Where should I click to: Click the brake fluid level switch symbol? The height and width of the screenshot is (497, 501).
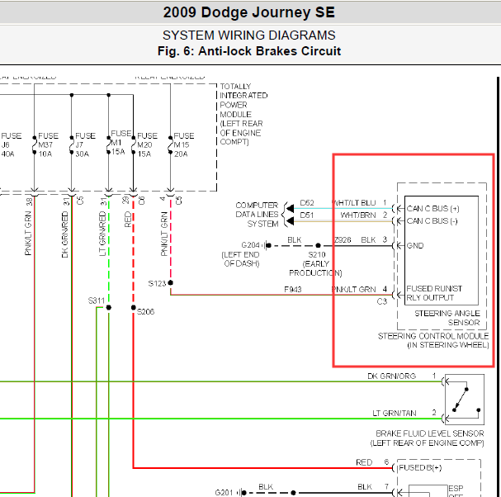coord(464,400)
